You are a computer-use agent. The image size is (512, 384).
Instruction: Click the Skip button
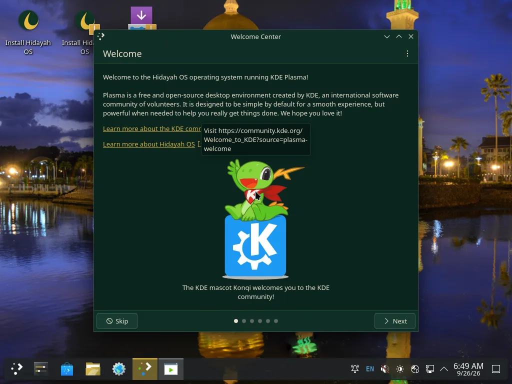point(117,321)
